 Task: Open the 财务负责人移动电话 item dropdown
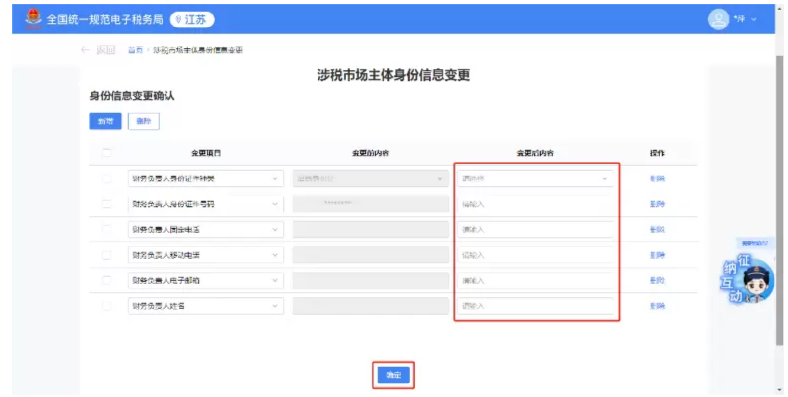tap(206, 255)
